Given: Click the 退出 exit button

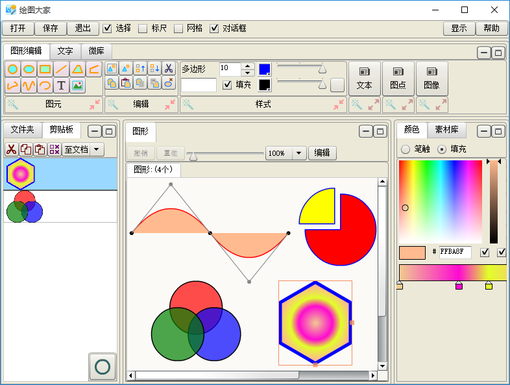Looking at the screenshot, I should tap(82, 29).
